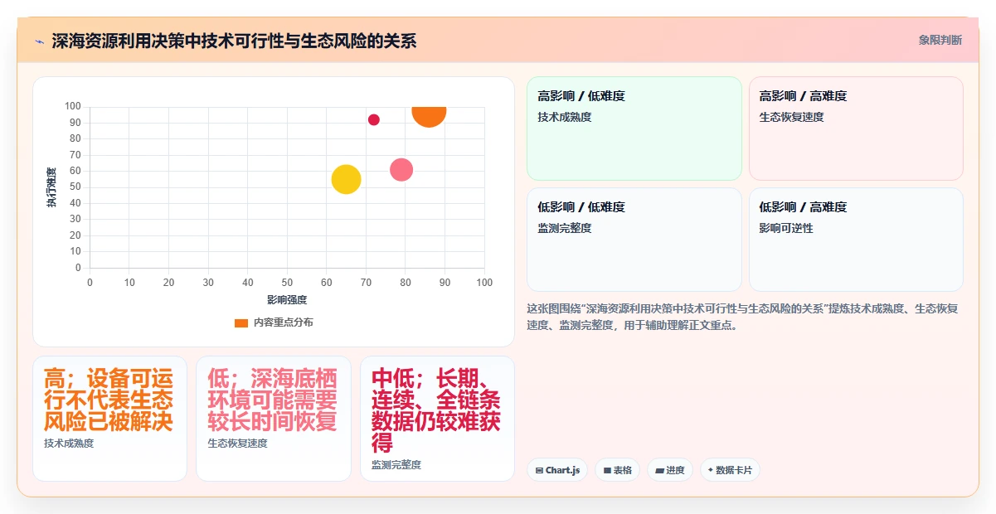Click the pink bubble on chart
The image size is (996, 514).
401,170
